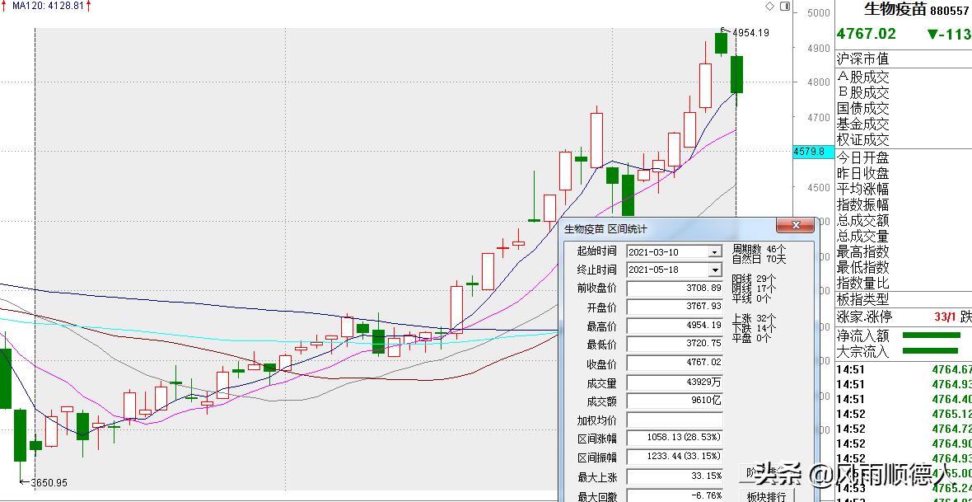Click the 板块排行 button
Image resolution: width=972 pixels, height=502 pixels.
pyautogui.click(x=767, y=495)
